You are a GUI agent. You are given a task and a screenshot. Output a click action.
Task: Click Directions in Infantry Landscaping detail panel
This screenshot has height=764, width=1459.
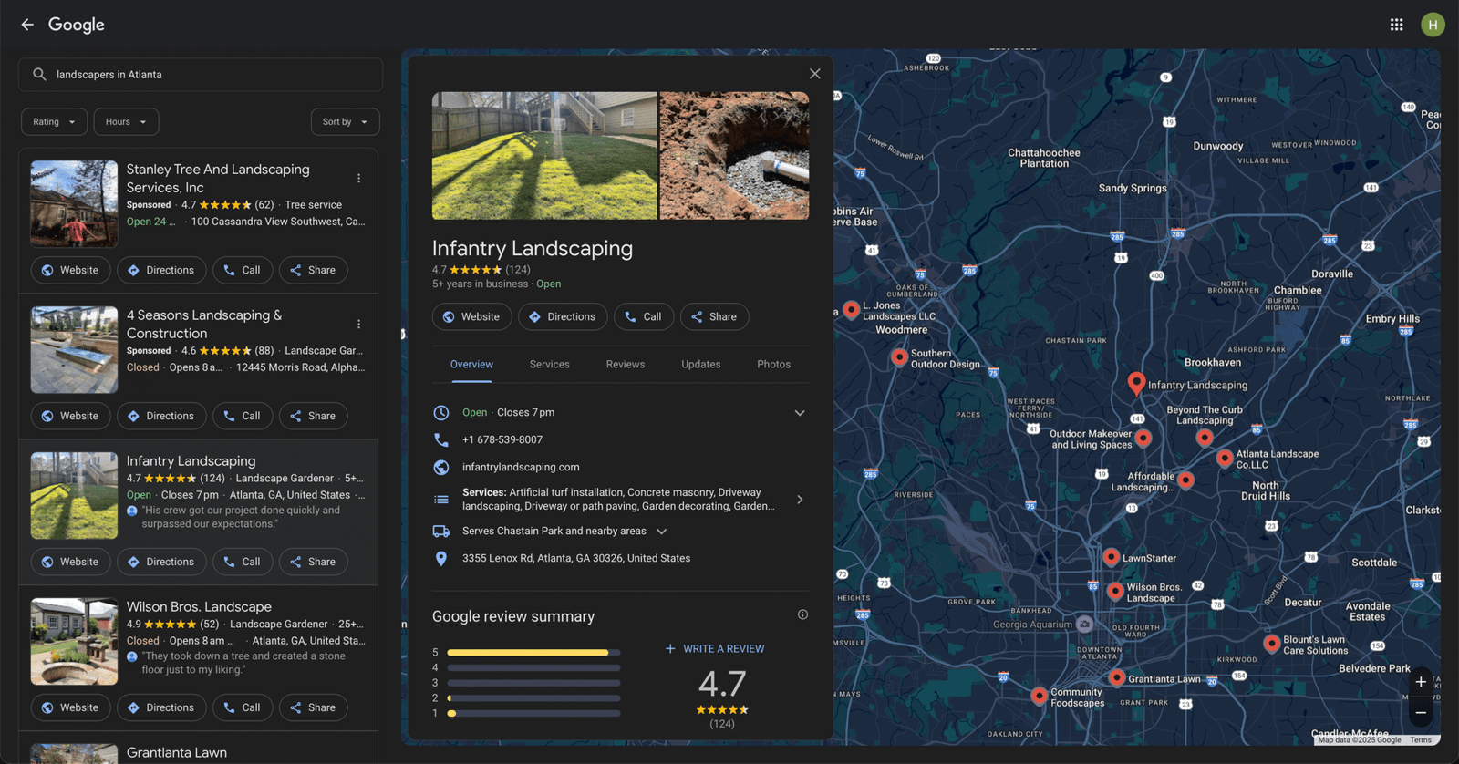(x=563, y=316)
